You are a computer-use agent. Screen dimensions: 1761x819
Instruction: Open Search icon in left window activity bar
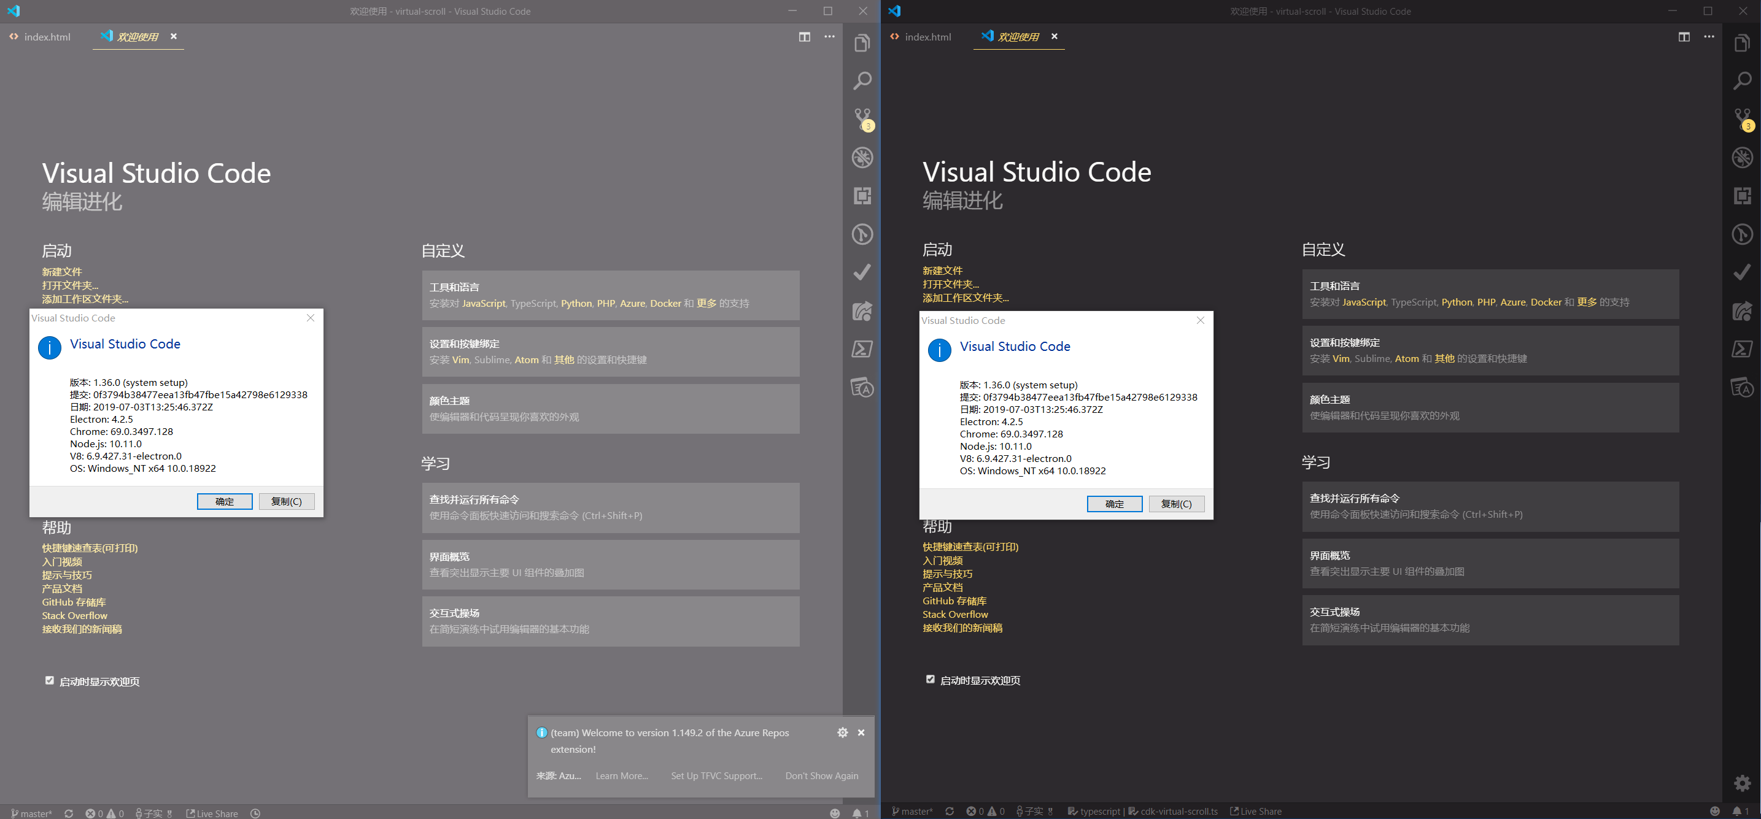(862, 81)
